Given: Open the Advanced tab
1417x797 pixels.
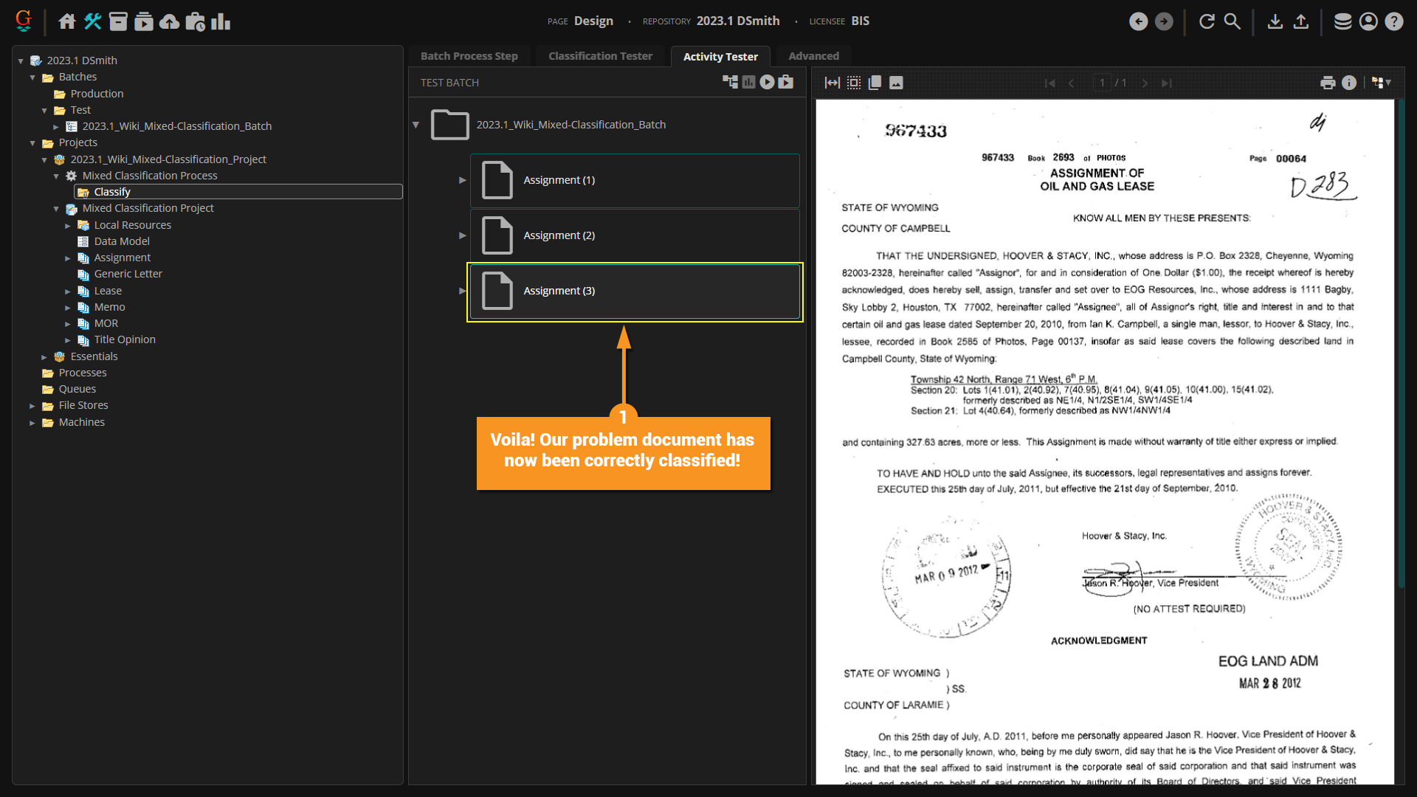Looking at the screenshot, I should click(813, 56).
